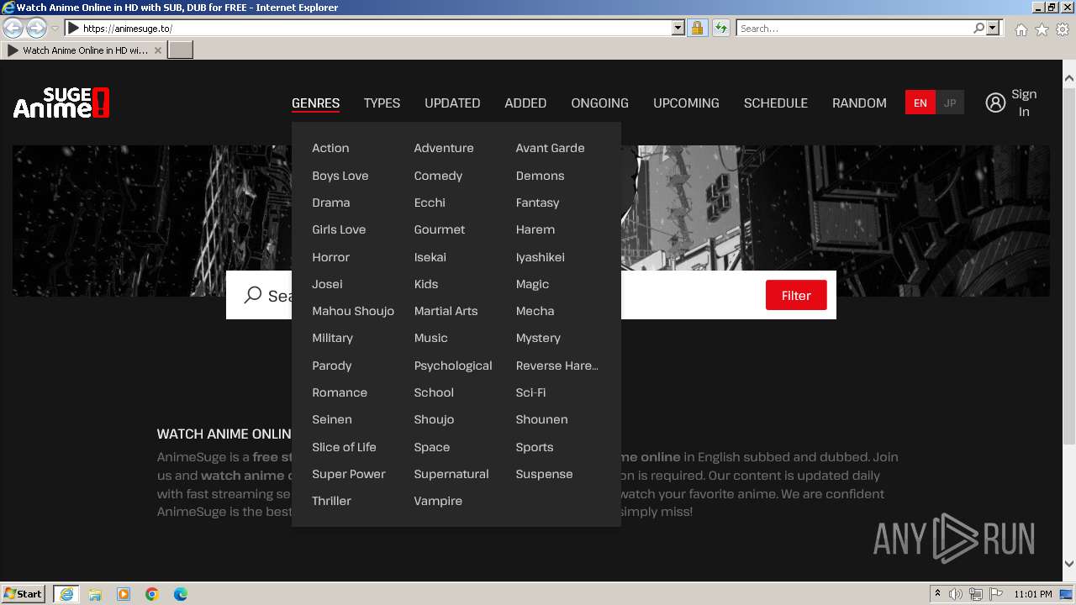
Task: Open the Martial Arts genre
Action: (446, 311)
